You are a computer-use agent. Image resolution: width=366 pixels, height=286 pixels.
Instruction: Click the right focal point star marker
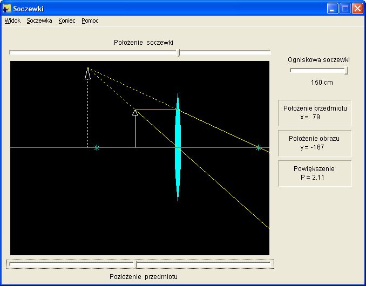(258, 147)
